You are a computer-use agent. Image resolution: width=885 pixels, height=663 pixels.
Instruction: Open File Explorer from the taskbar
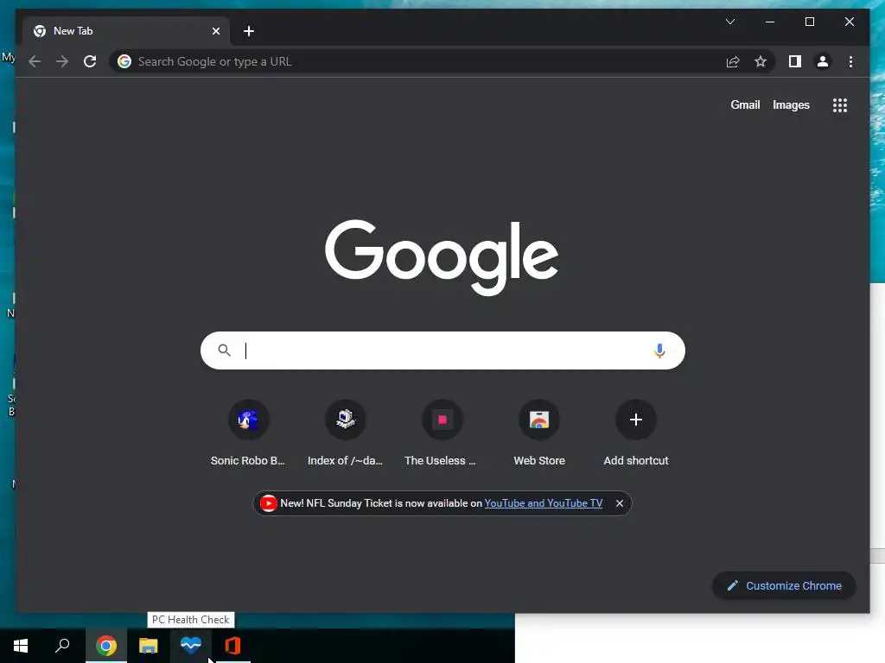click(x=149, y=646)
